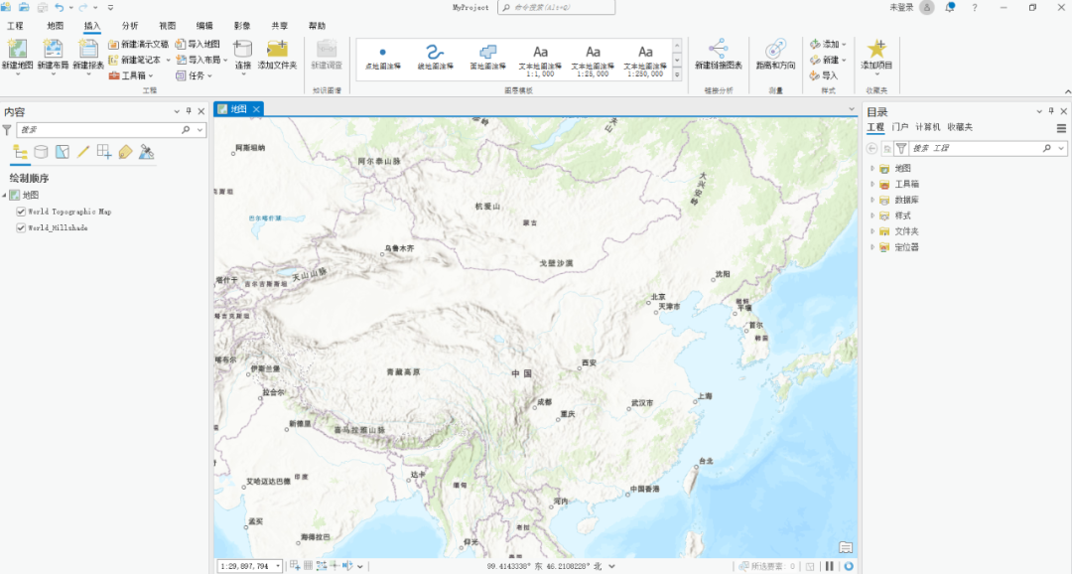Toggle World_Hillshade layer visibility checkbox
Viewport: 1072px width, 574px height.
pos(21,227)
